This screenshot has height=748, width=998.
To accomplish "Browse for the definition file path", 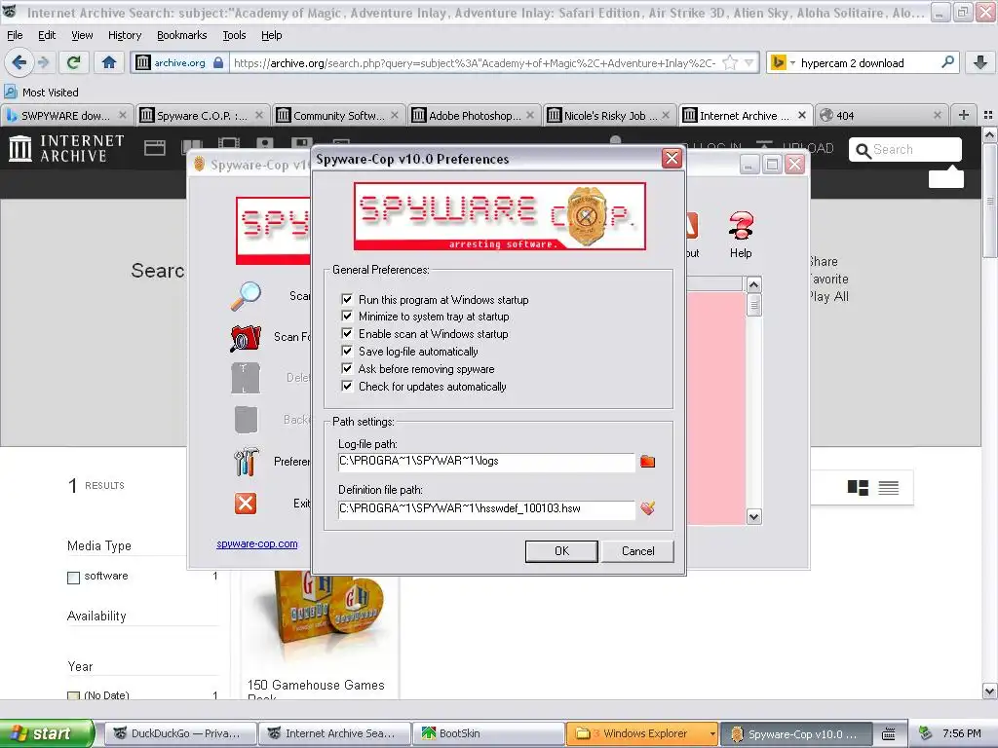I will (647, 508).
